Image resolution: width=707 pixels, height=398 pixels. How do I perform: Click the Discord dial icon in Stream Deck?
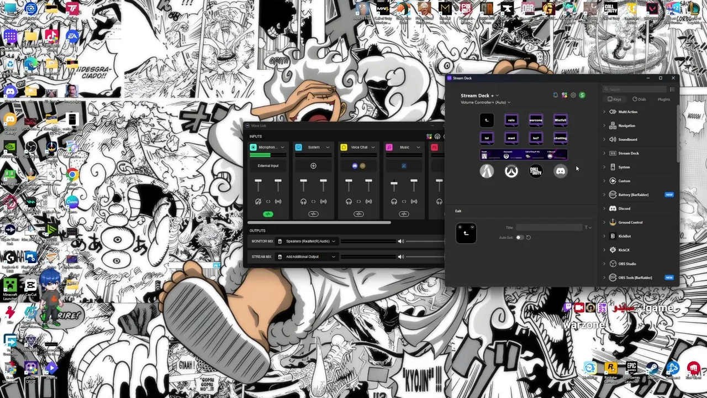pyautogui.click(x=561, y=171)
